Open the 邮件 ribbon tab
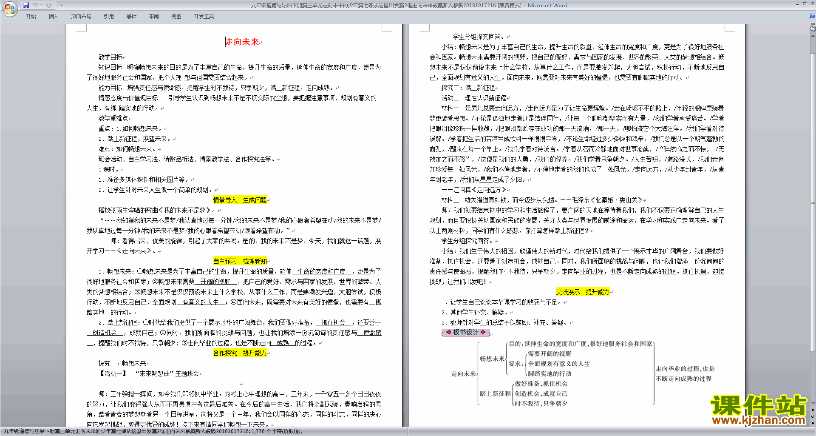Image resolution: width=816 pixels, height=436 pixels. tap(131, 16)
